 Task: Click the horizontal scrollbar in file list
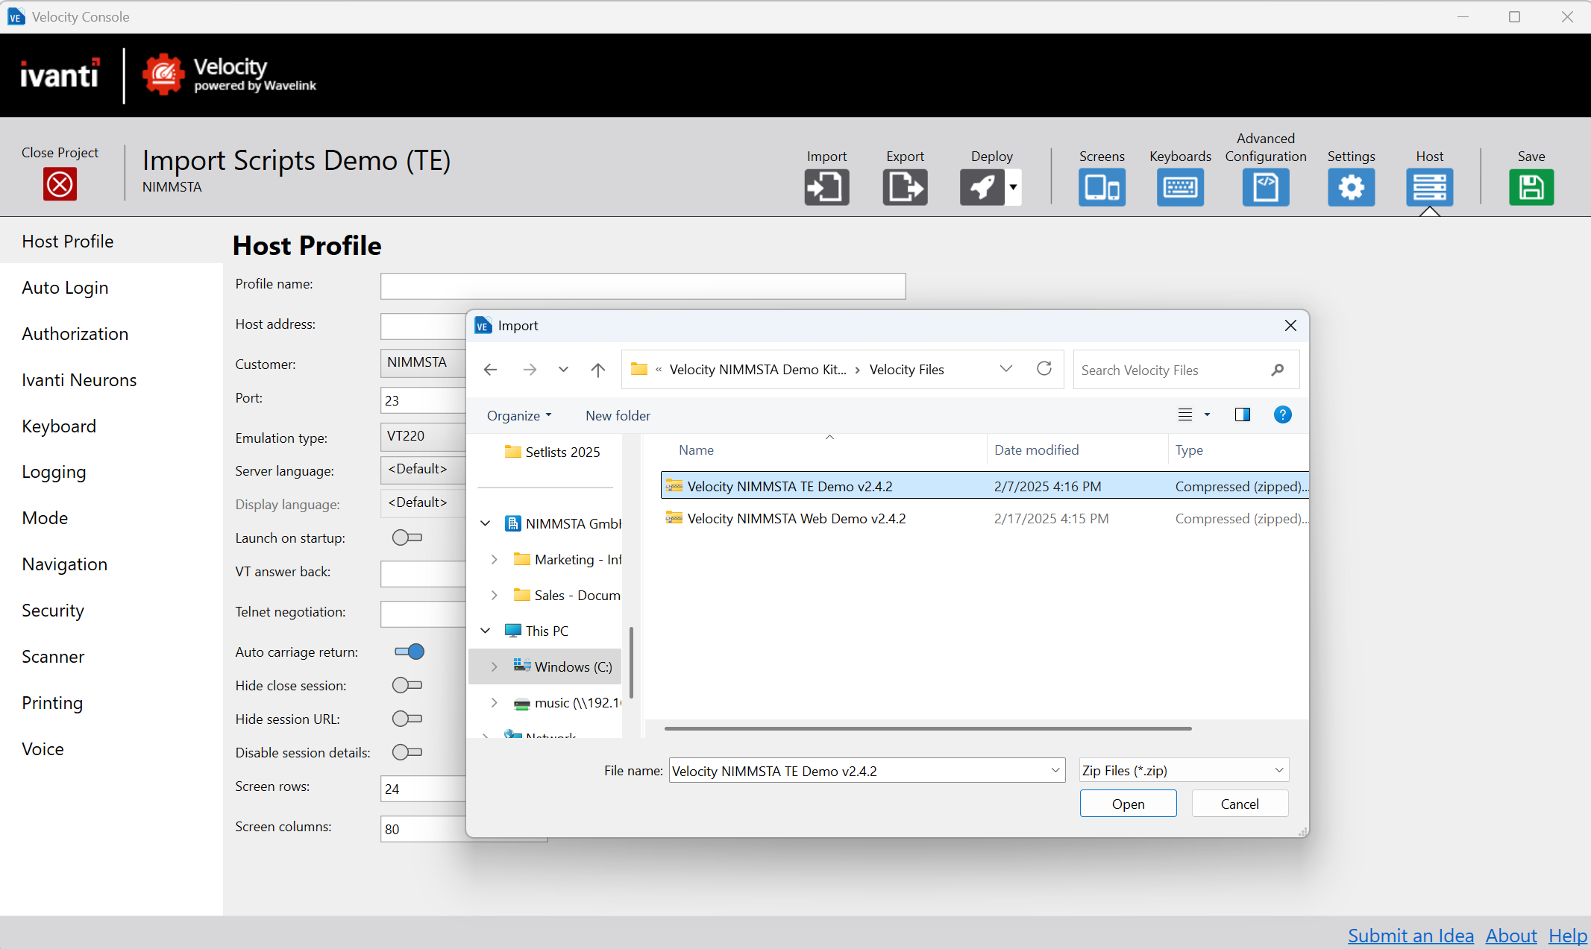point(928,728)
